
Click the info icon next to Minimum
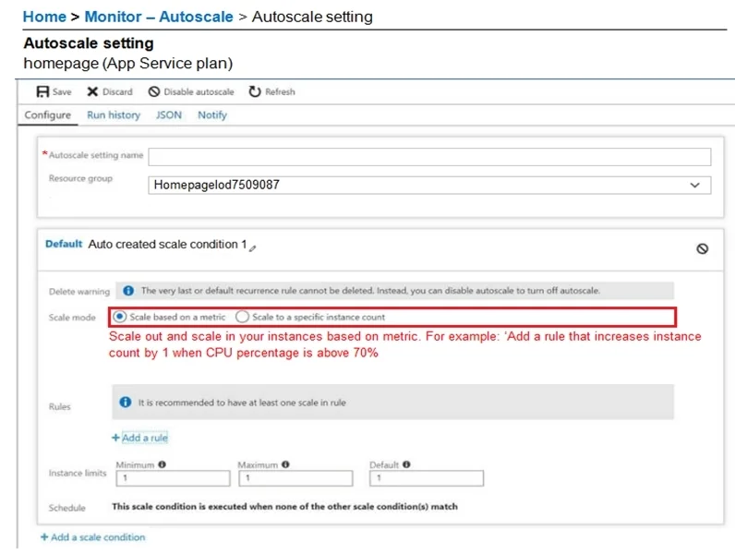pos(163,464)
